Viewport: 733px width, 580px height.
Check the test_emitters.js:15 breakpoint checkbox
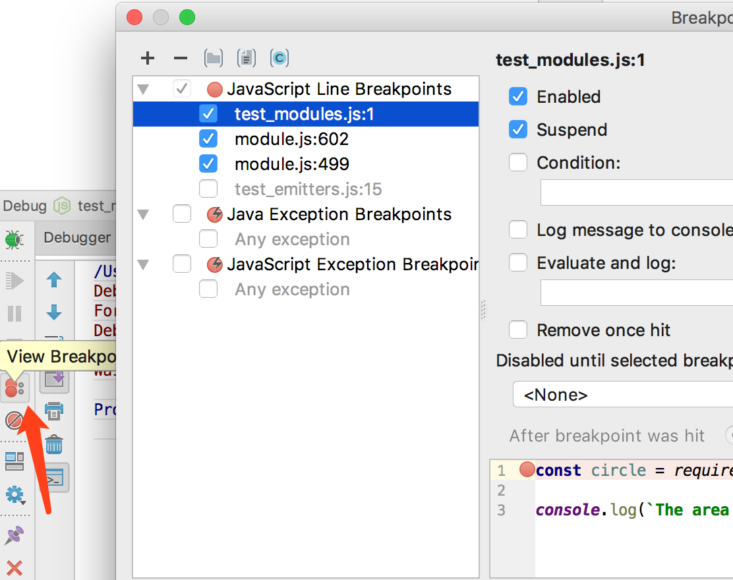click(208, 188)
